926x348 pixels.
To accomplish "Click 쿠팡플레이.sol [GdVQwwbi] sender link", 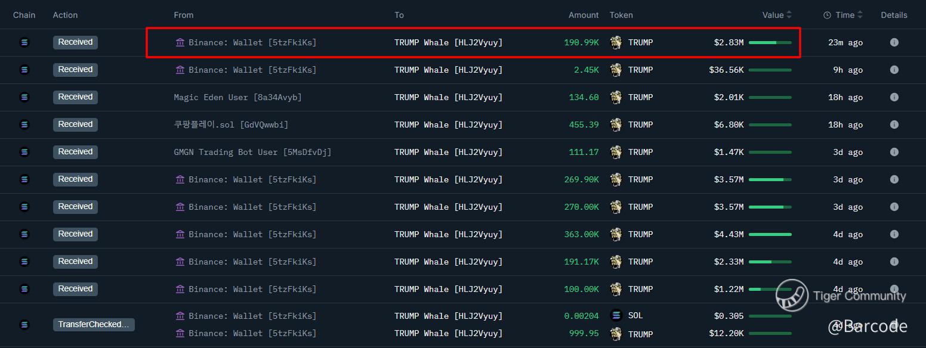I will point(231,125).
